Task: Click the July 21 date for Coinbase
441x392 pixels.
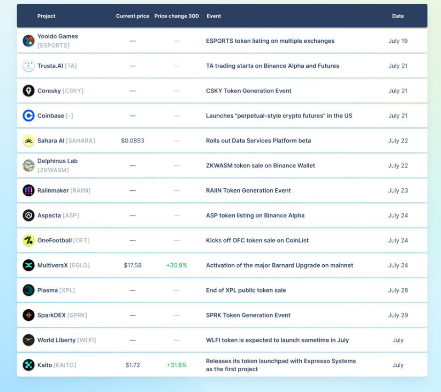Action: [x=398, y=116]
